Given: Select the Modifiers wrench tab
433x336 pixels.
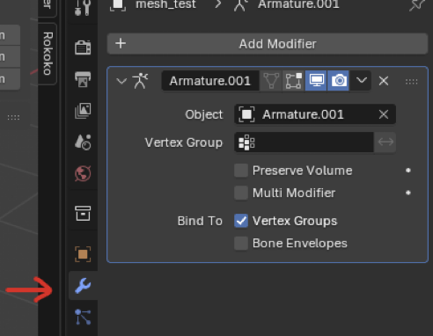Looking at the screenshot, I should click(x=83, y=286).
